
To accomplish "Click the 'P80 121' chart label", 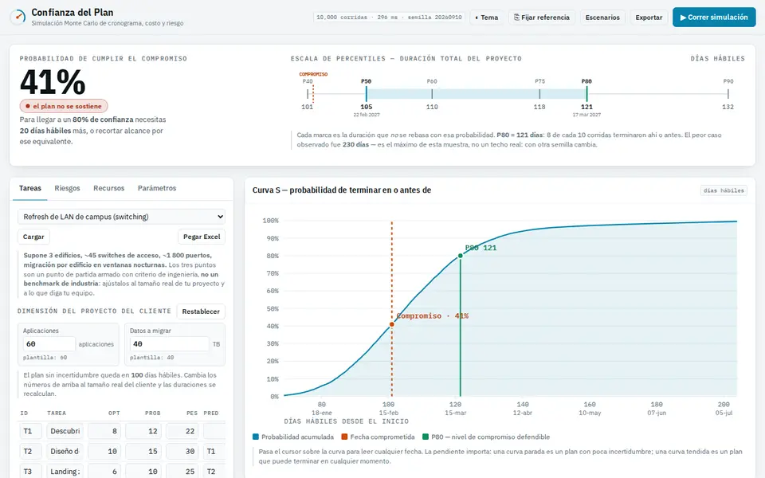I will tap(481, 248).
